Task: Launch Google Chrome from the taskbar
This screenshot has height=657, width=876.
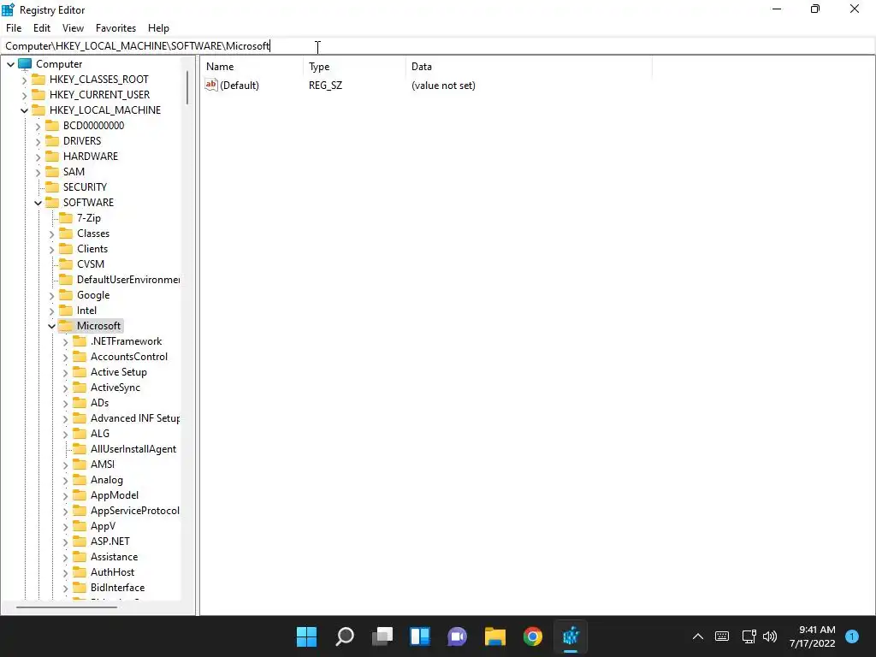Action: coord(532,636)
